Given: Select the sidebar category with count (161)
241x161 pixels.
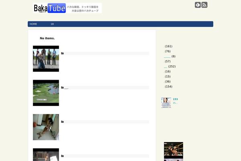Looking at the screenshot, I should click(x=168, y=46).
